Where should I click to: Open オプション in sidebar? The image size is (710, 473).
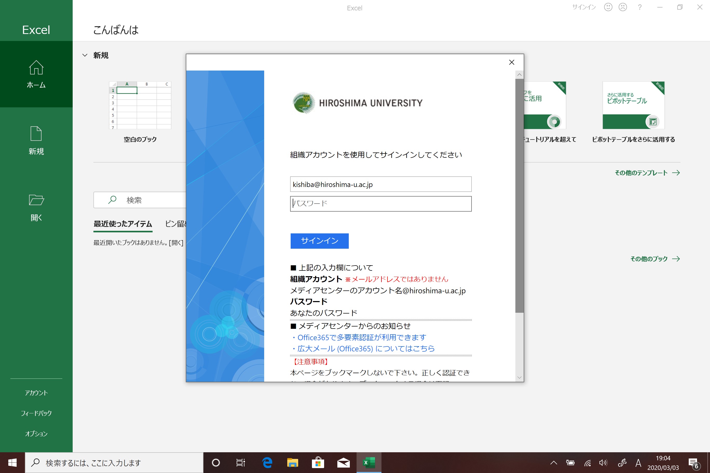pyautogui.click(x=36, y=434)
